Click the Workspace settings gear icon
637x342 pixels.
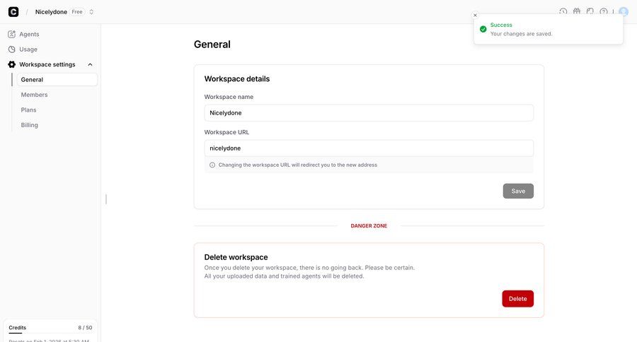[x=12, y=64]
